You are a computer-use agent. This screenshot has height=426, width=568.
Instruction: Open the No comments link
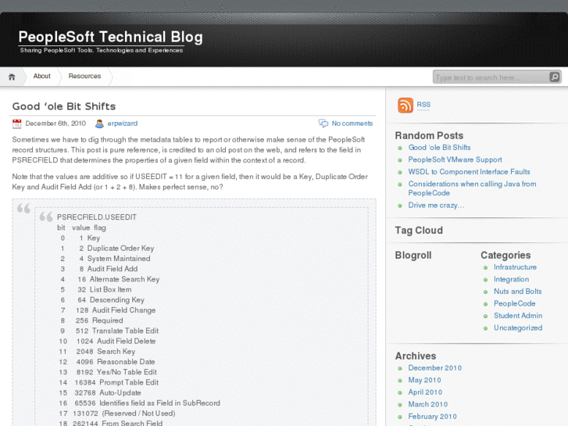(352, 124)
